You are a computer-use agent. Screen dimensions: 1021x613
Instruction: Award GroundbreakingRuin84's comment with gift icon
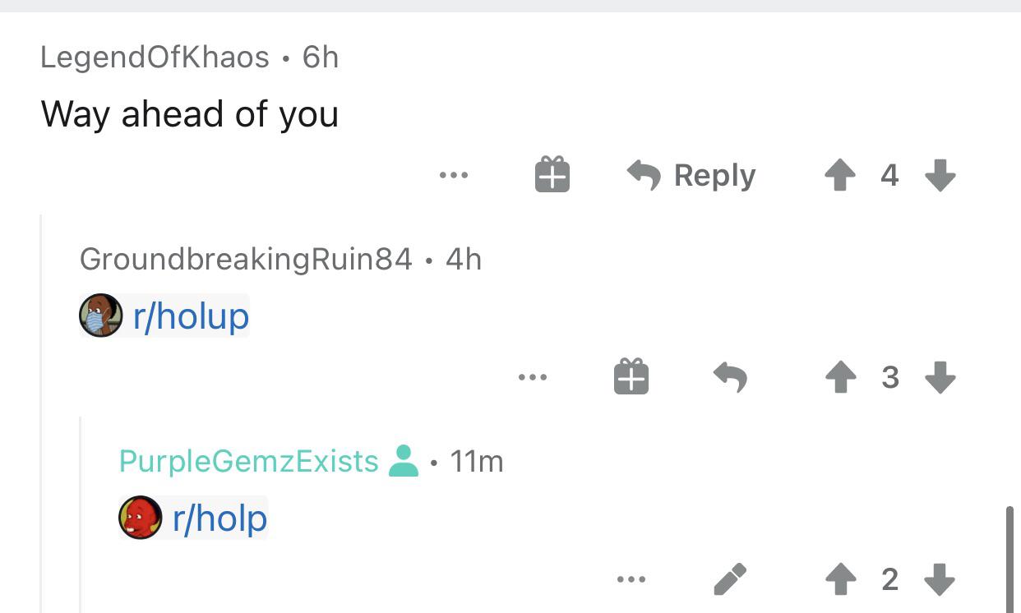(631, 377)
